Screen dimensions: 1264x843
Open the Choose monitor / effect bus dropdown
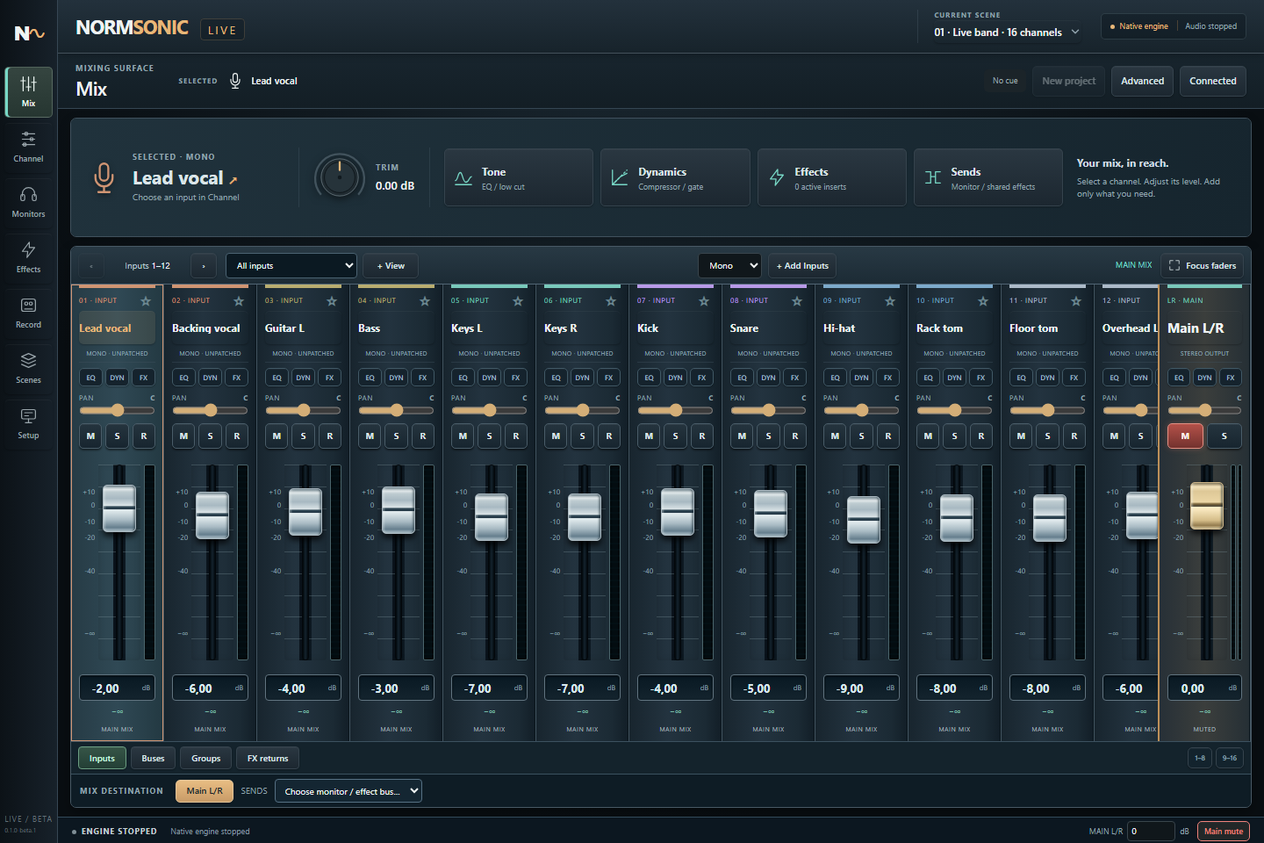348,791
